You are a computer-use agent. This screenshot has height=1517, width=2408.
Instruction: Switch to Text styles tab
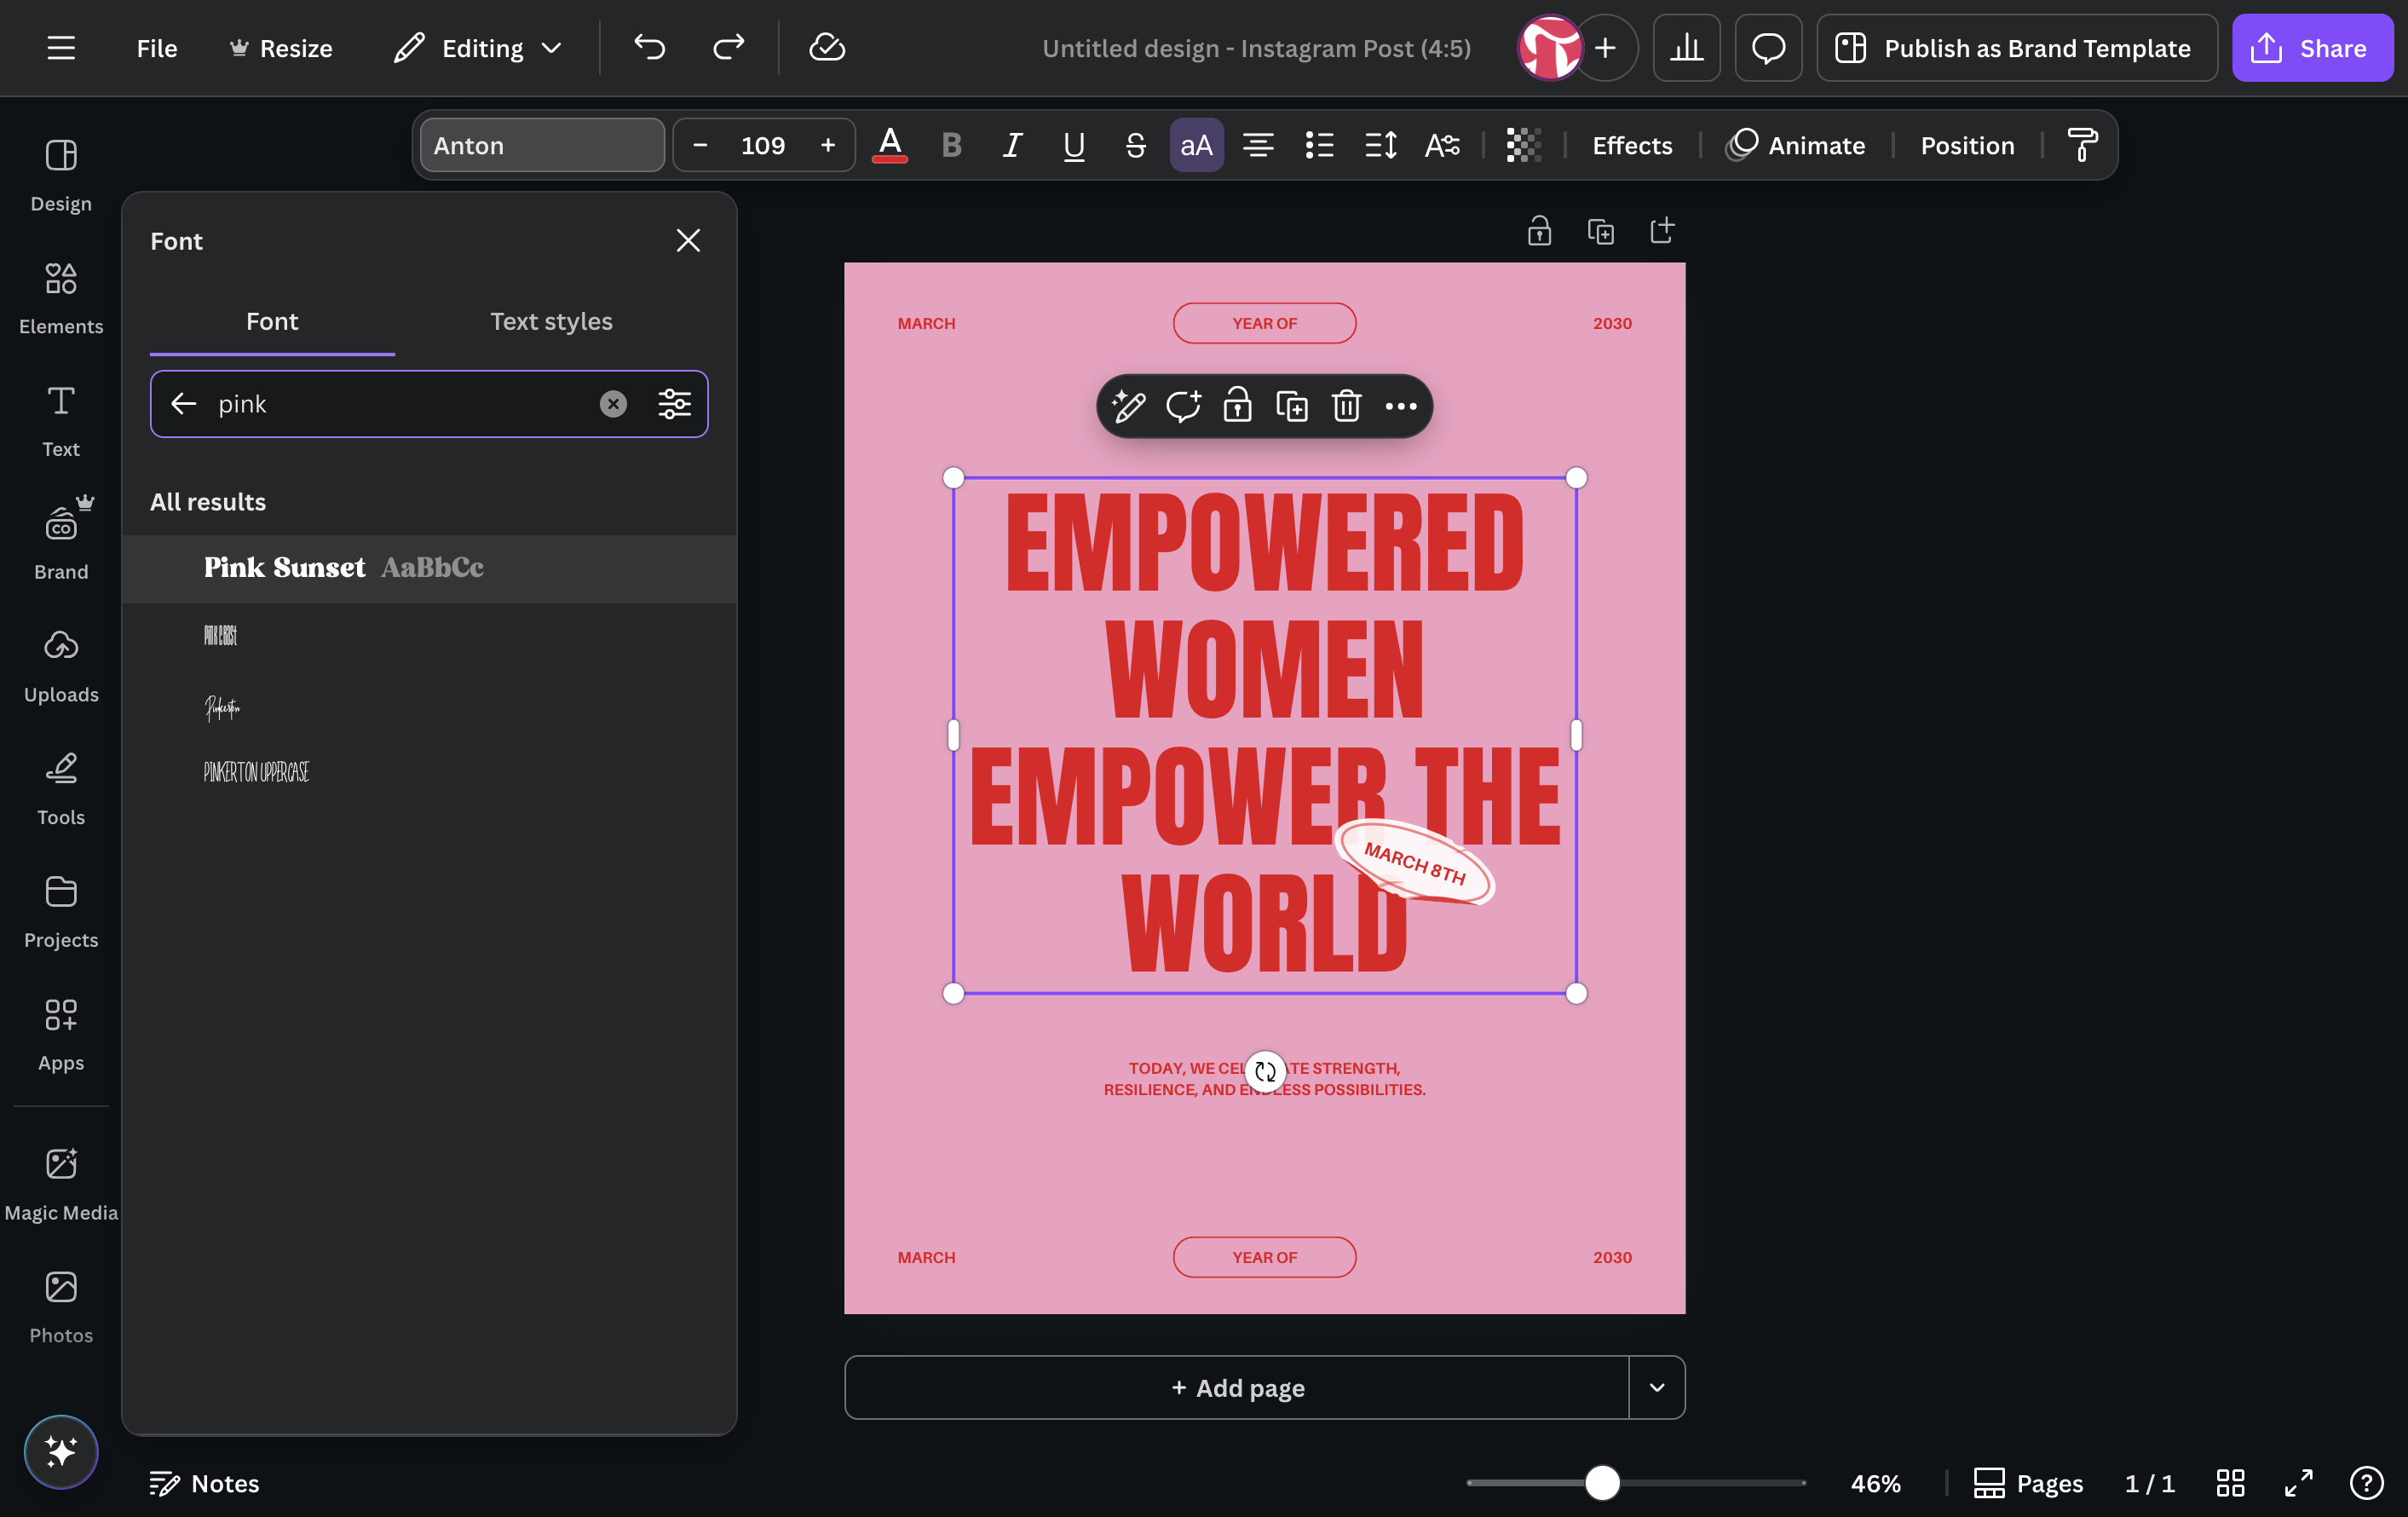pos(551,321)
